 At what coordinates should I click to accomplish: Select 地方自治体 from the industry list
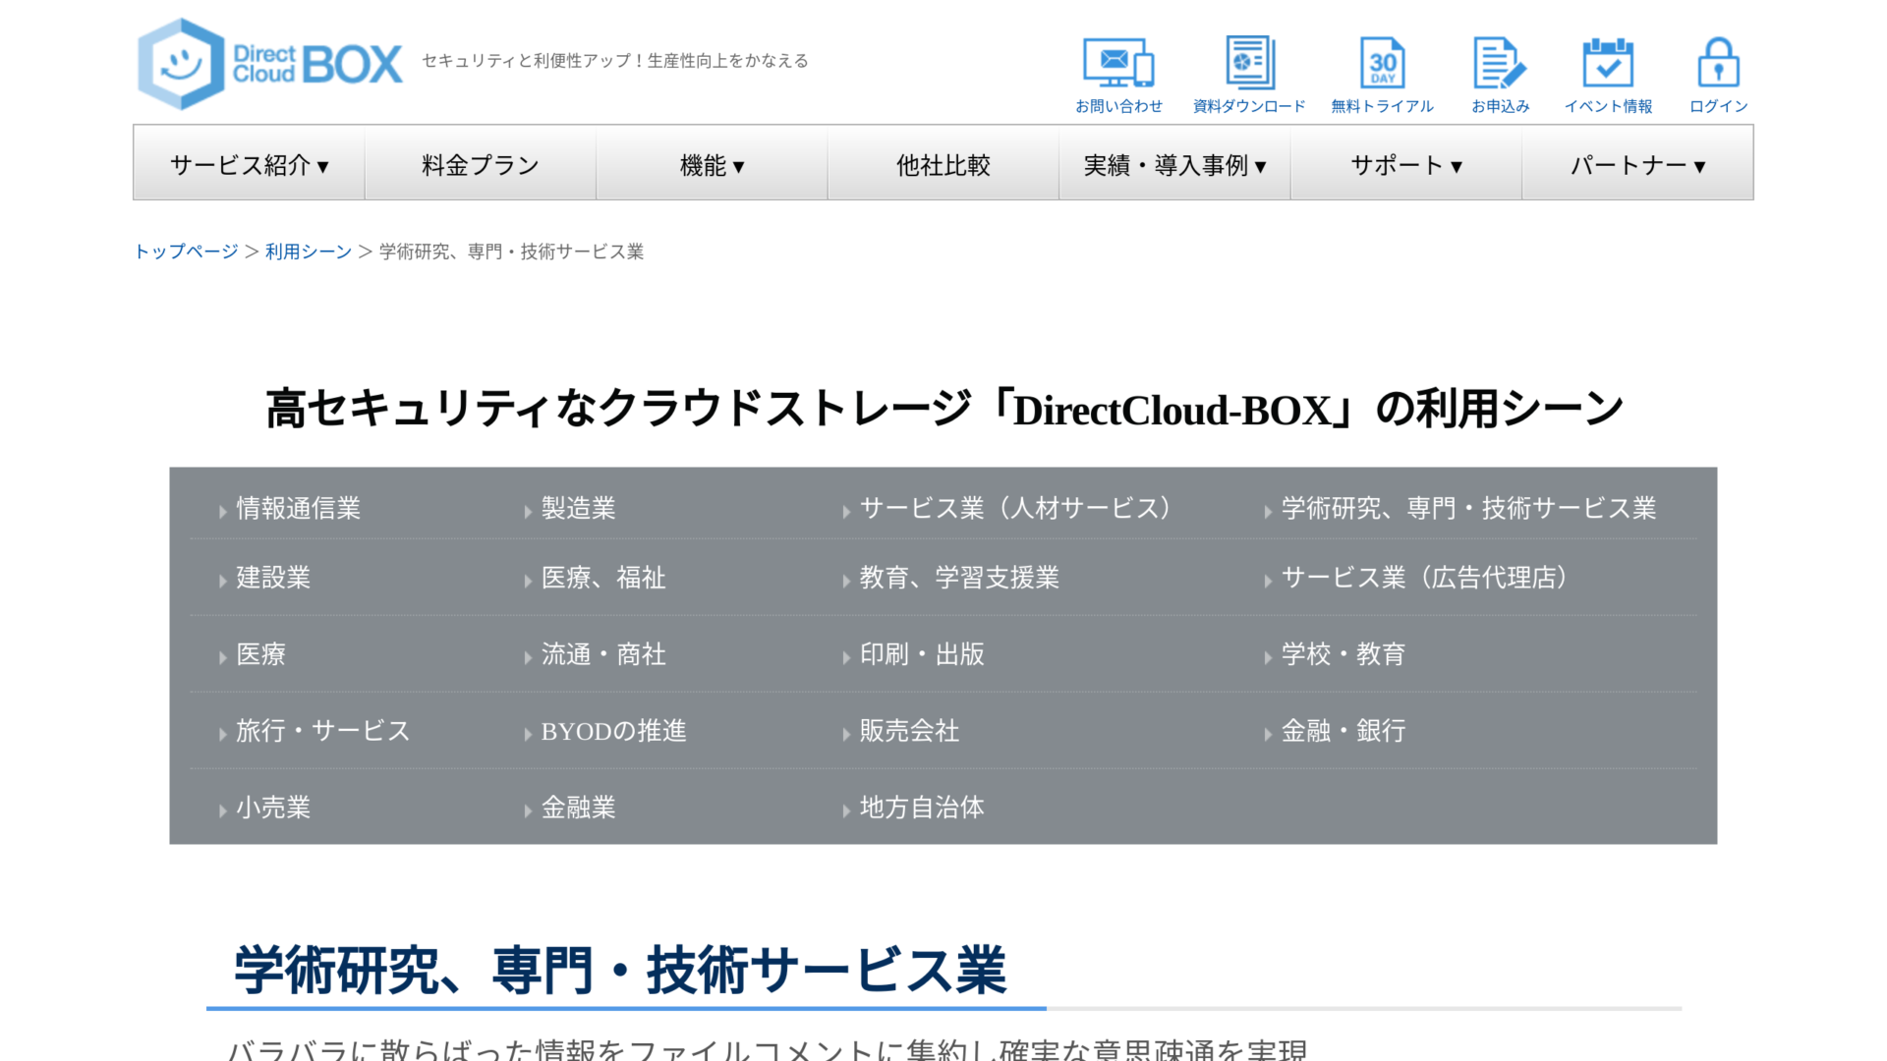click(x=921, y=808)
